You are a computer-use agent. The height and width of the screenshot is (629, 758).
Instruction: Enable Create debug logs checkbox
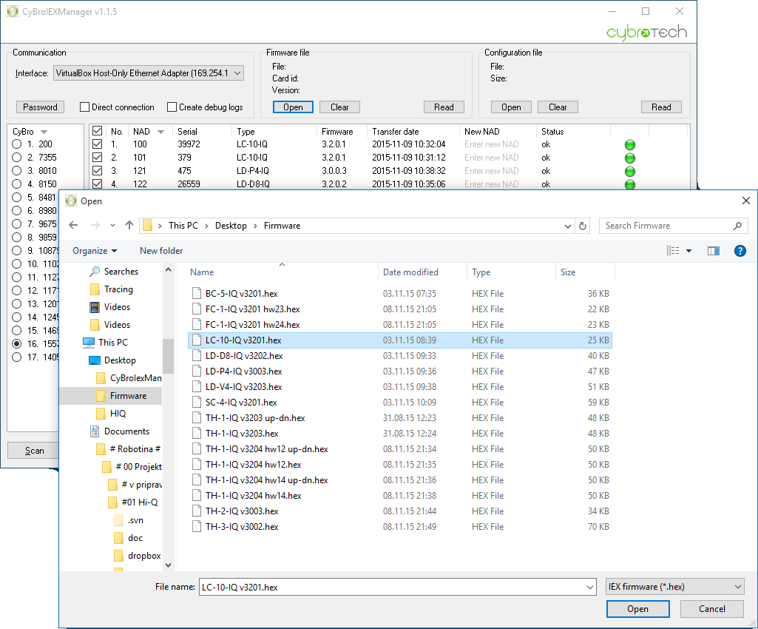point(172,107)
